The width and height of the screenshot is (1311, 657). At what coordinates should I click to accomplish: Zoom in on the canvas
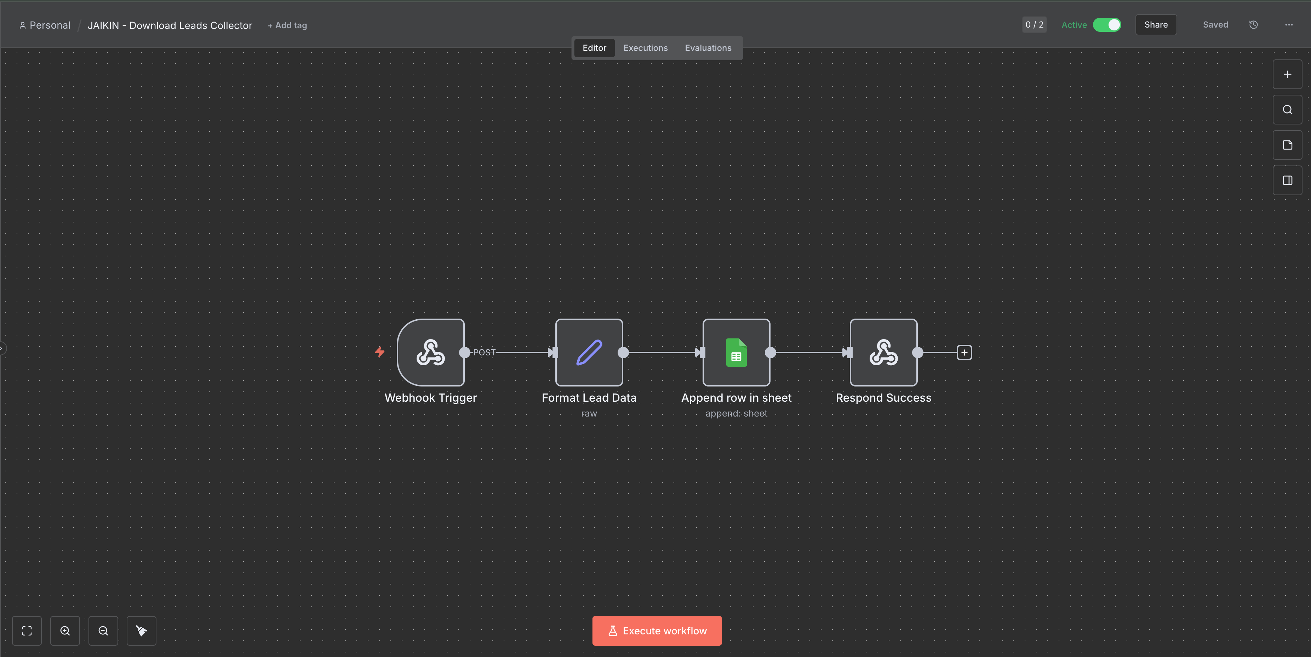(x=65, y=630)
